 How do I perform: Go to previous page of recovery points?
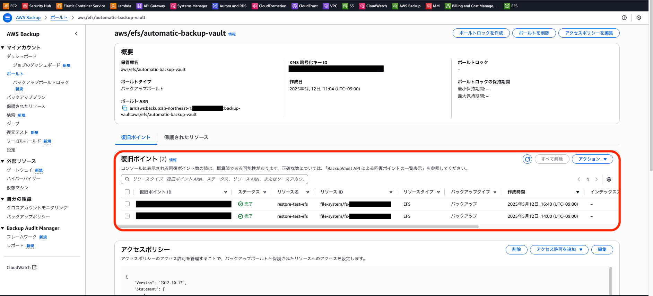tap(579, 179)
